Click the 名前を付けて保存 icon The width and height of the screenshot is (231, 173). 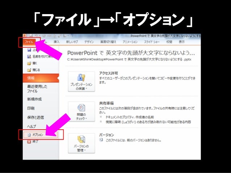tap(29, 56)
